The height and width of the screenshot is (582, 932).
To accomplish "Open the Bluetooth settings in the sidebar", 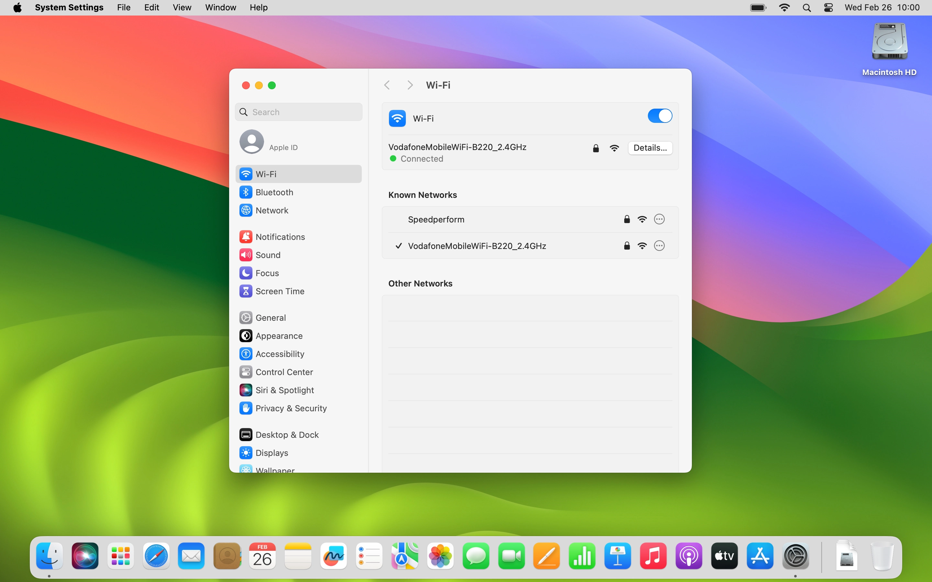I will 274,192.
